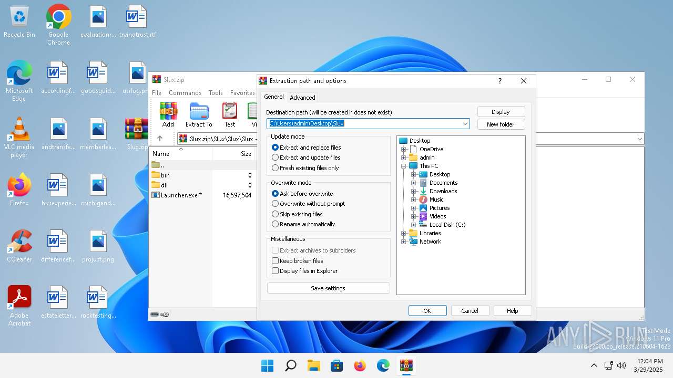The height and width of the screenshot is (378, 673).
Task: Open the Microsoft Edge desktop shortcut
Action: pos(19,81)
